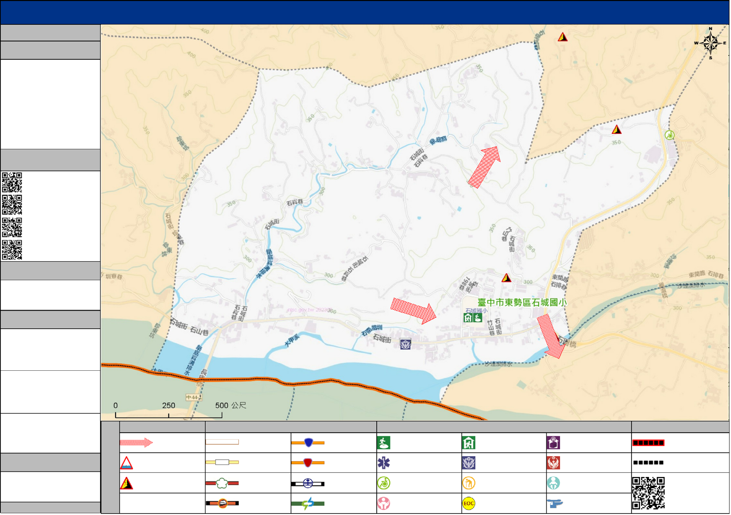The height and width of the screenshot is (515, 731).
Task: Select the green lightning-bolt line legend symbol
Action: [x=308, y=504]
